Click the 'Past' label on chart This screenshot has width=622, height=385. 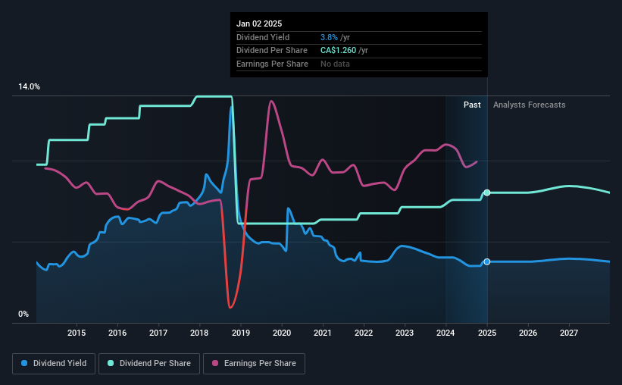472,105
